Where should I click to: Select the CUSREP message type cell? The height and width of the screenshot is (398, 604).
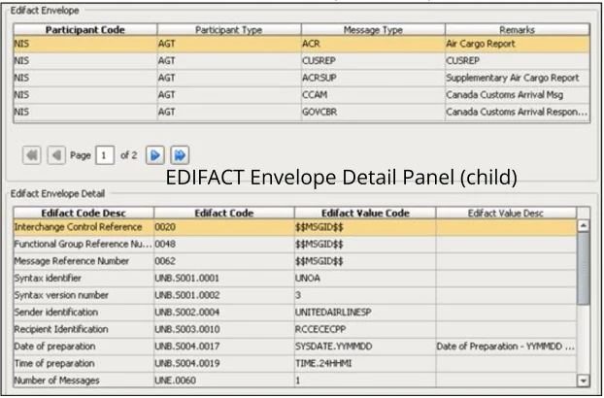[373, 61]
